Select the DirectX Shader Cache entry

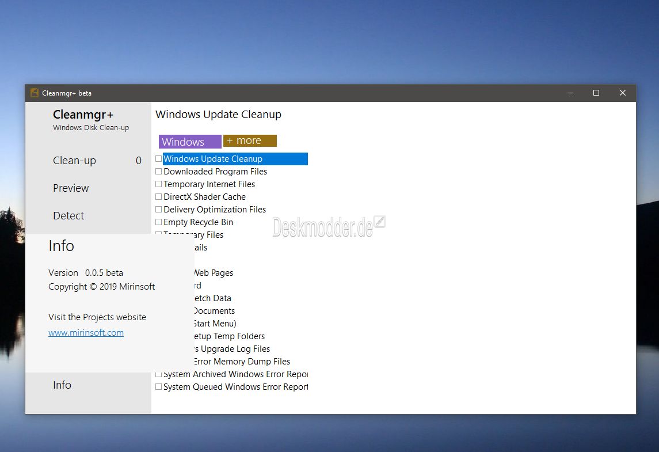coord(205,197)
